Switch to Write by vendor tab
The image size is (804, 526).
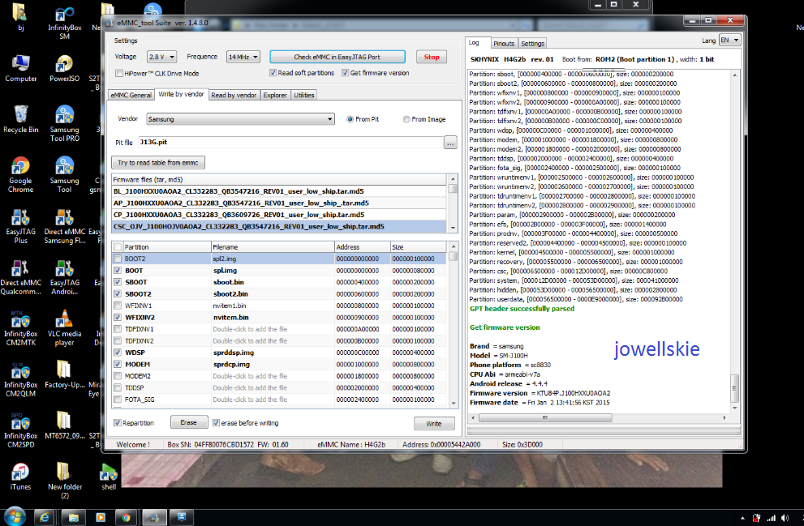181,94
